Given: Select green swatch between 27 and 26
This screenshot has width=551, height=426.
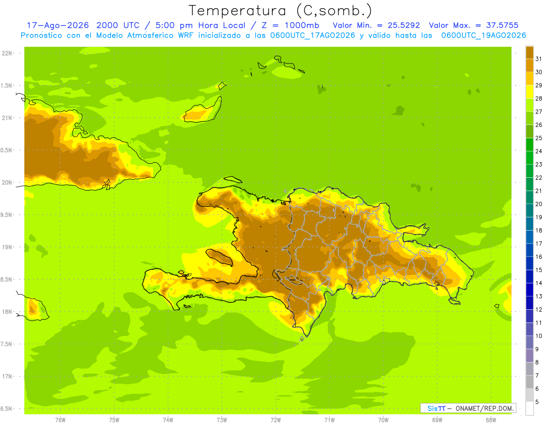Looking at the screenshot, I should click(529, 118).
